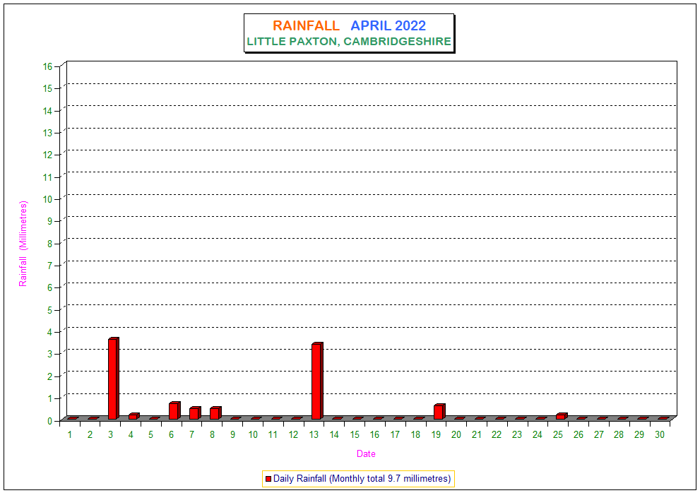
Task: Click the y-axis label '11'
Action: pyautogui.click(x=48, y=178)
